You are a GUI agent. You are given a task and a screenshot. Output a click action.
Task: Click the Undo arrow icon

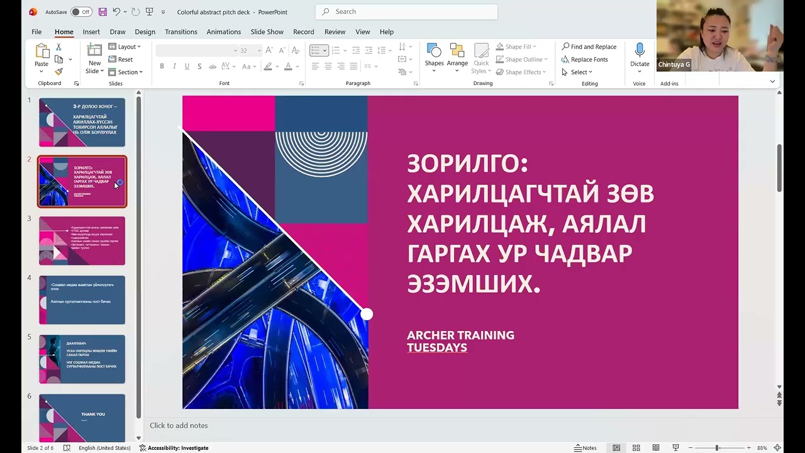tap(116, 12)
